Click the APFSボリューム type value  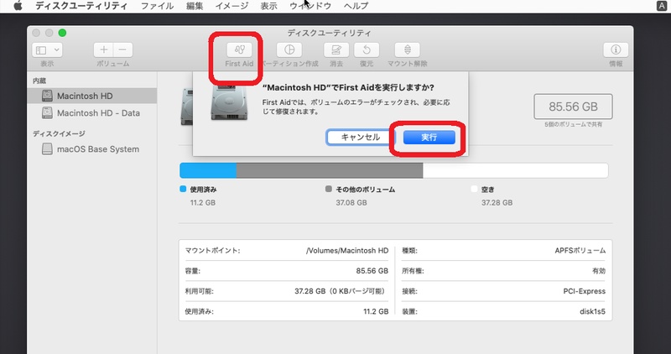580,251
